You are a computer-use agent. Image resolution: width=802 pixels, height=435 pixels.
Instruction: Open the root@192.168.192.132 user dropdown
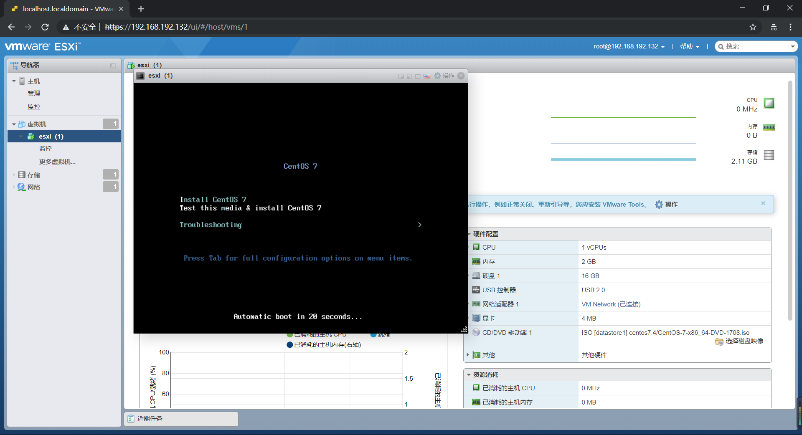click(x=629, y=46)
